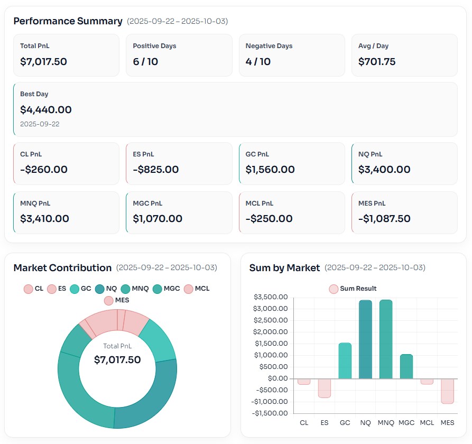This screenshot has height=444, width=472.
Task: Open the Best Day card
Action: (x=235, y=109)
